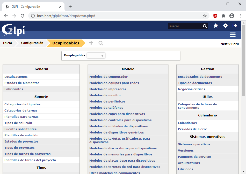Click the GLPI logo in header
The image size is (246, 174).
13,30
